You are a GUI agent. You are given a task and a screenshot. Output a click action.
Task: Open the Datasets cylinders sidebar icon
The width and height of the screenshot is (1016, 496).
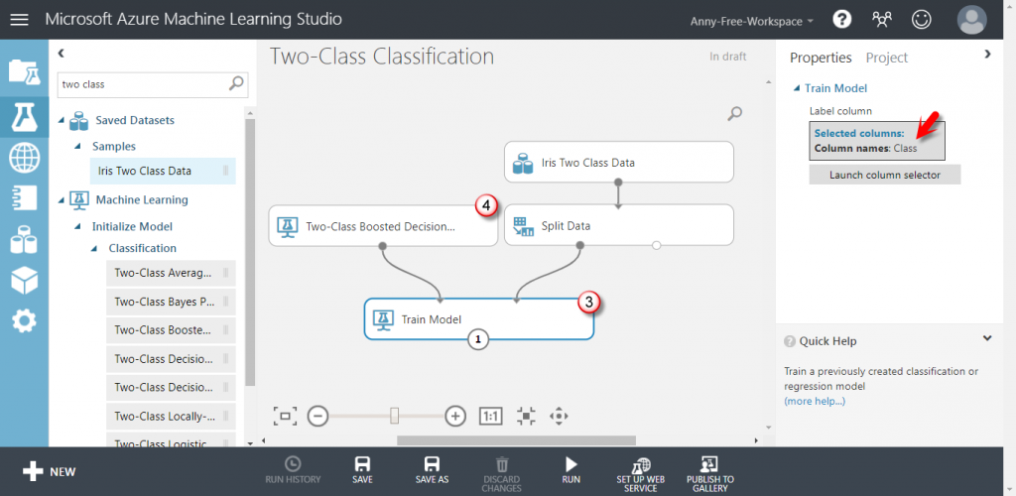tap(24, 240)
